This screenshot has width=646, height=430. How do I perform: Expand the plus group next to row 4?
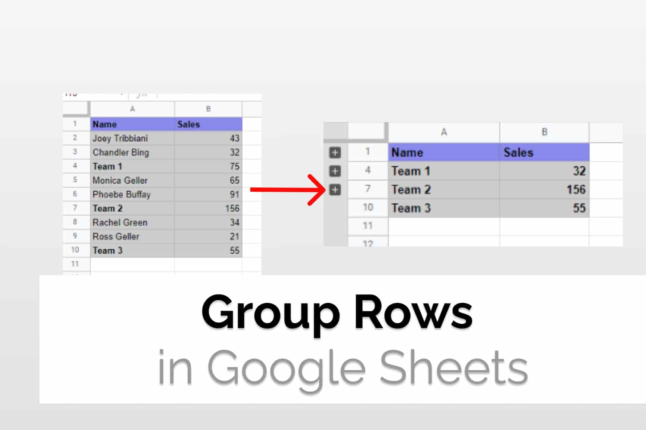tap(335, 171)
